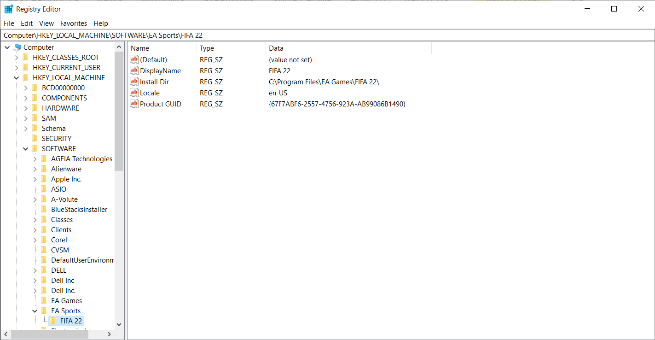
Task: Expand the HKEY_CLASSES_ROOT key
Action: pos(17,57)
